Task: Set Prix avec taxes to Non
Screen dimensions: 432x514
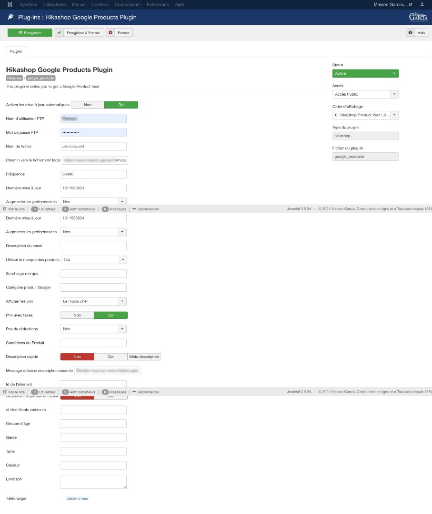Action: pos(77,315)
